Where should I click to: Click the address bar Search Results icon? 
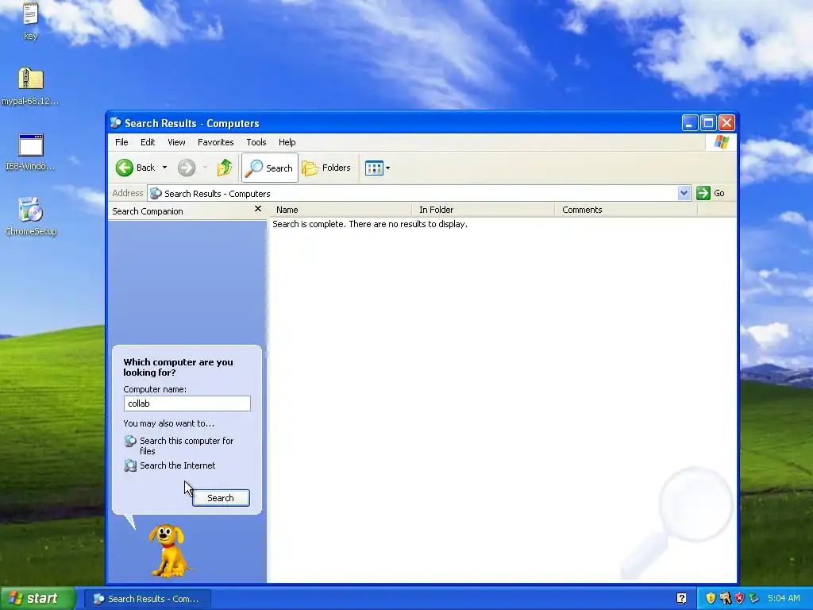click(x=156, y=194)
